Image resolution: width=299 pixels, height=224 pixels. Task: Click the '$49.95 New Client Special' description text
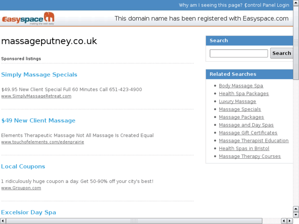click(x=72, y=90)
